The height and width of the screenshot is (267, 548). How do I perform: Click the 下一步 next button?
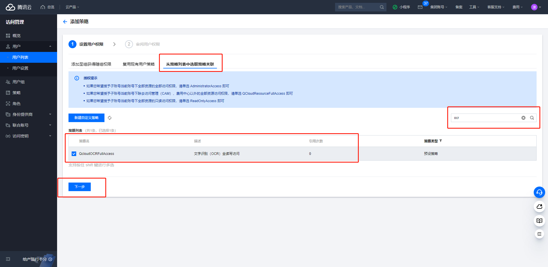[x=80, y=187]
